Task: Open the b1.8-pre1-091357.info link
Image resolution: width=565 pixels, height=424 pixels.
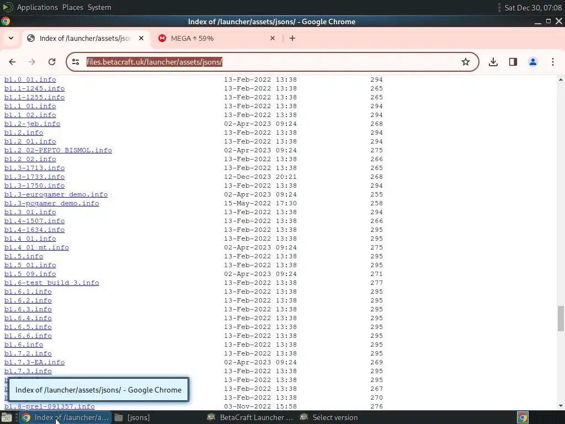Action: [49, 406]
